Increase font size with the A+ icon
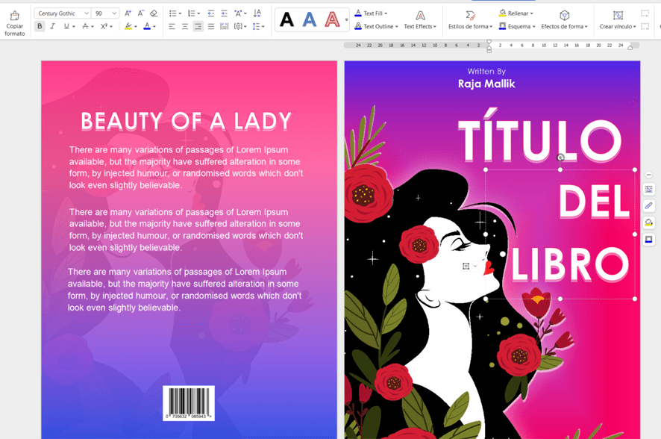661x439 pixels. [128, 13]
